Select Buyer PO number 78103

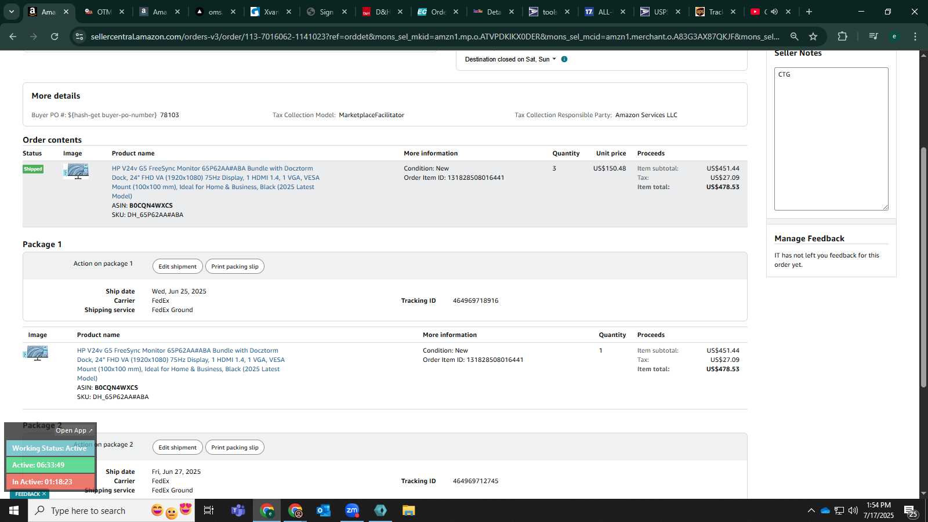(x=169, y=115)
